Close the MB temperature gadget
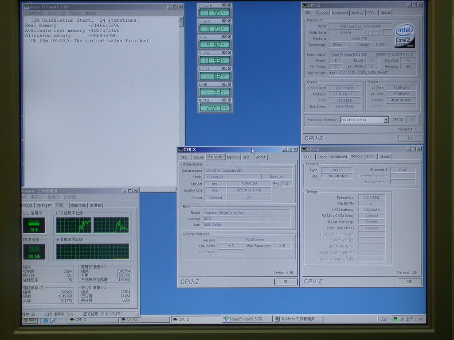 [x=229, y=85]
